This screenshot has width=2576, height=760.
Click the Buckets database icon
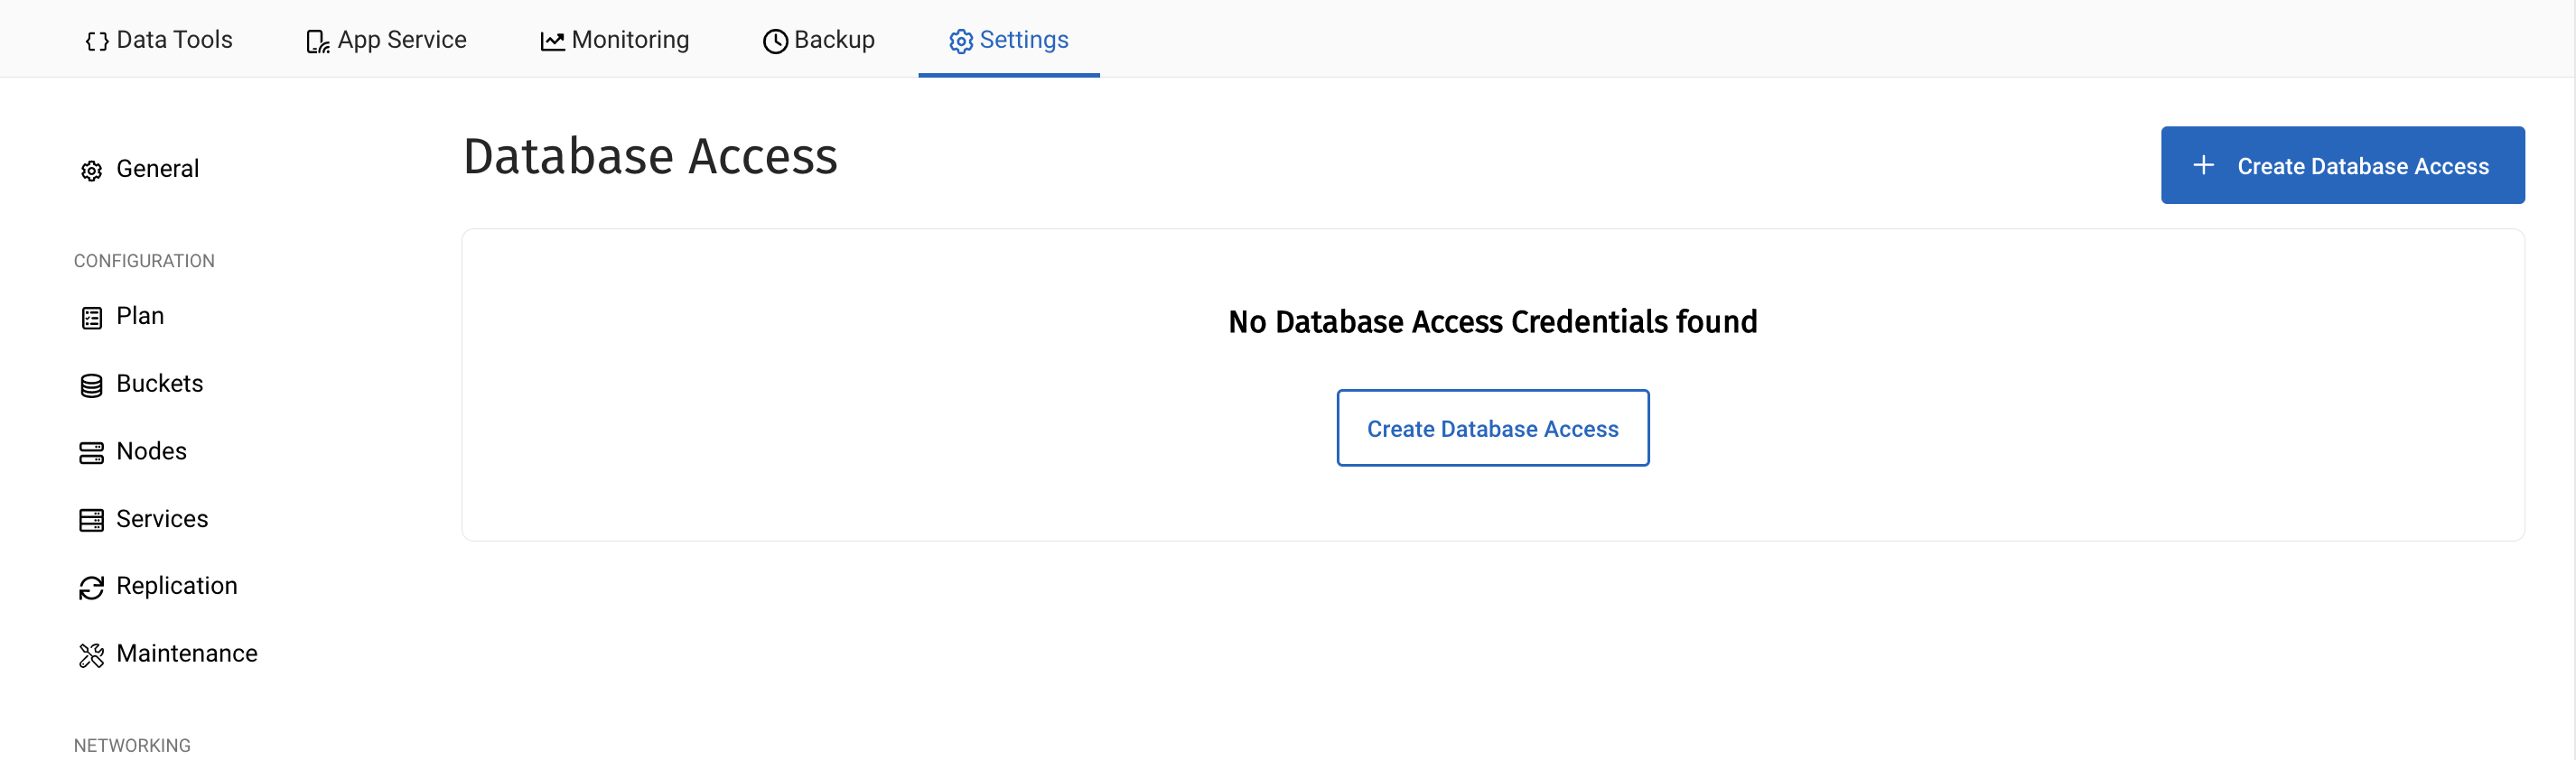(91, 385)
